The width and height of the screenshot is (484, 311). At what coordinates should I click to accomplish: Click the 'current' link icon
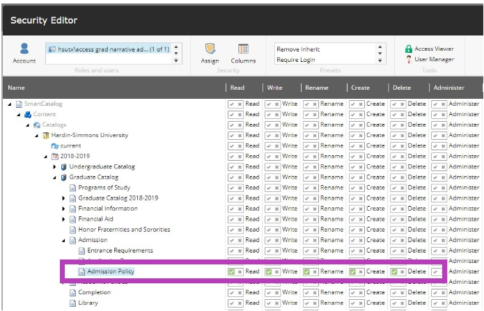(x=55, y=146)
